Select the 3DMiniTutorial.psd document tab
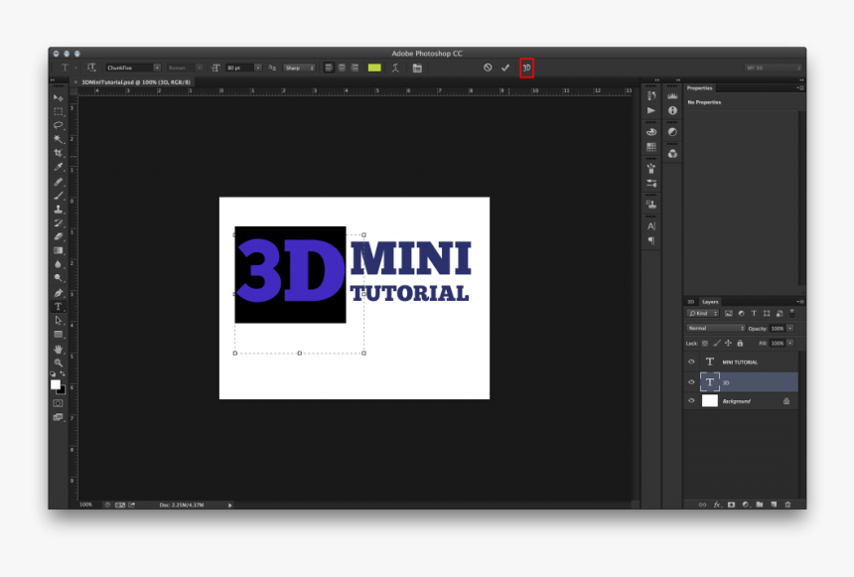 [x=136, y=82]
